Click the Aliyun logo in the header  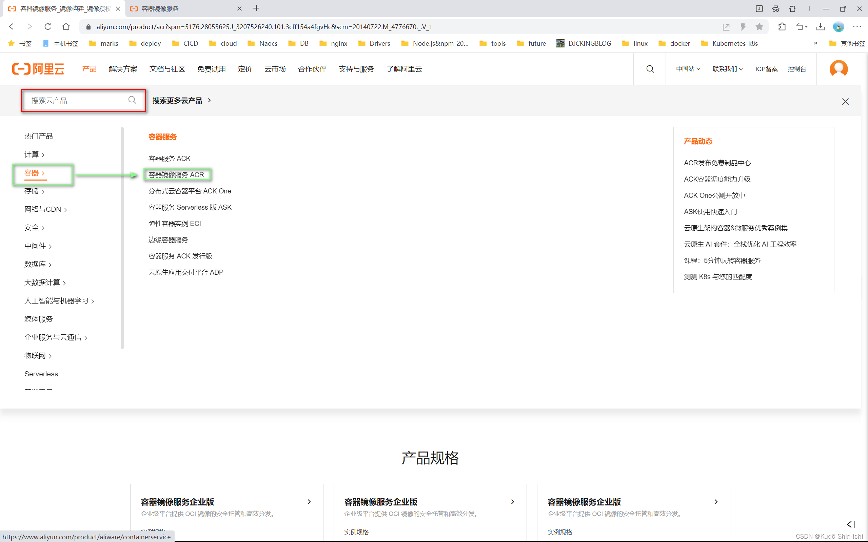click(x=38, y=69)
